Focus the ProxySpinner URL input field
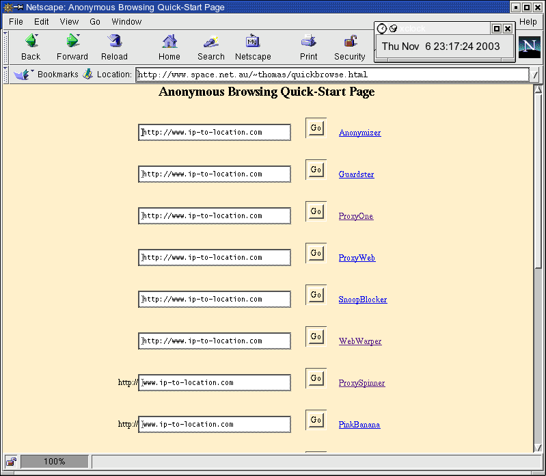The image size is (546, 476). click(215, 382)
